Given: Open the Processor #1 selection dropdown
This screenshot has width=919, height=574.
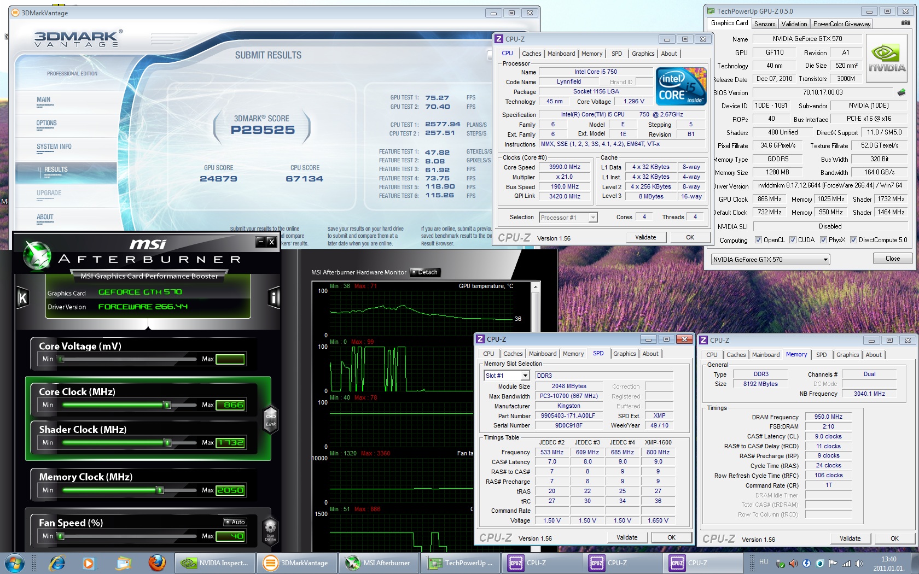Looking at the screenshot, I should click(x=568, y=218).
